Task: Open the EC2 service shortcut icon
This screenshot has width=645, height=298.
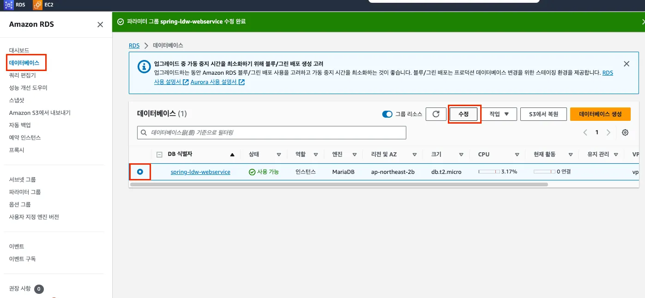Action: (x=37, y=5)
